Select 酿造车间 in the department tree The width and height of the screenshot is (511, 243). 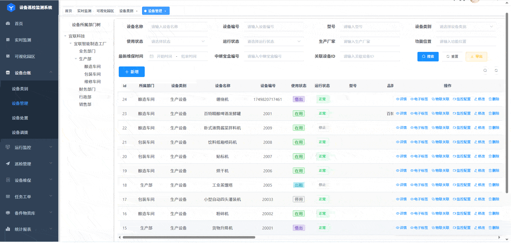point(92,66)
